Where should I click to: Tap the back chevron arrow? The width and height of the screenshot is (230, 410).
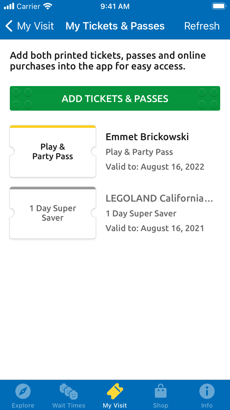pyautogui.click(x=9, y=26)
